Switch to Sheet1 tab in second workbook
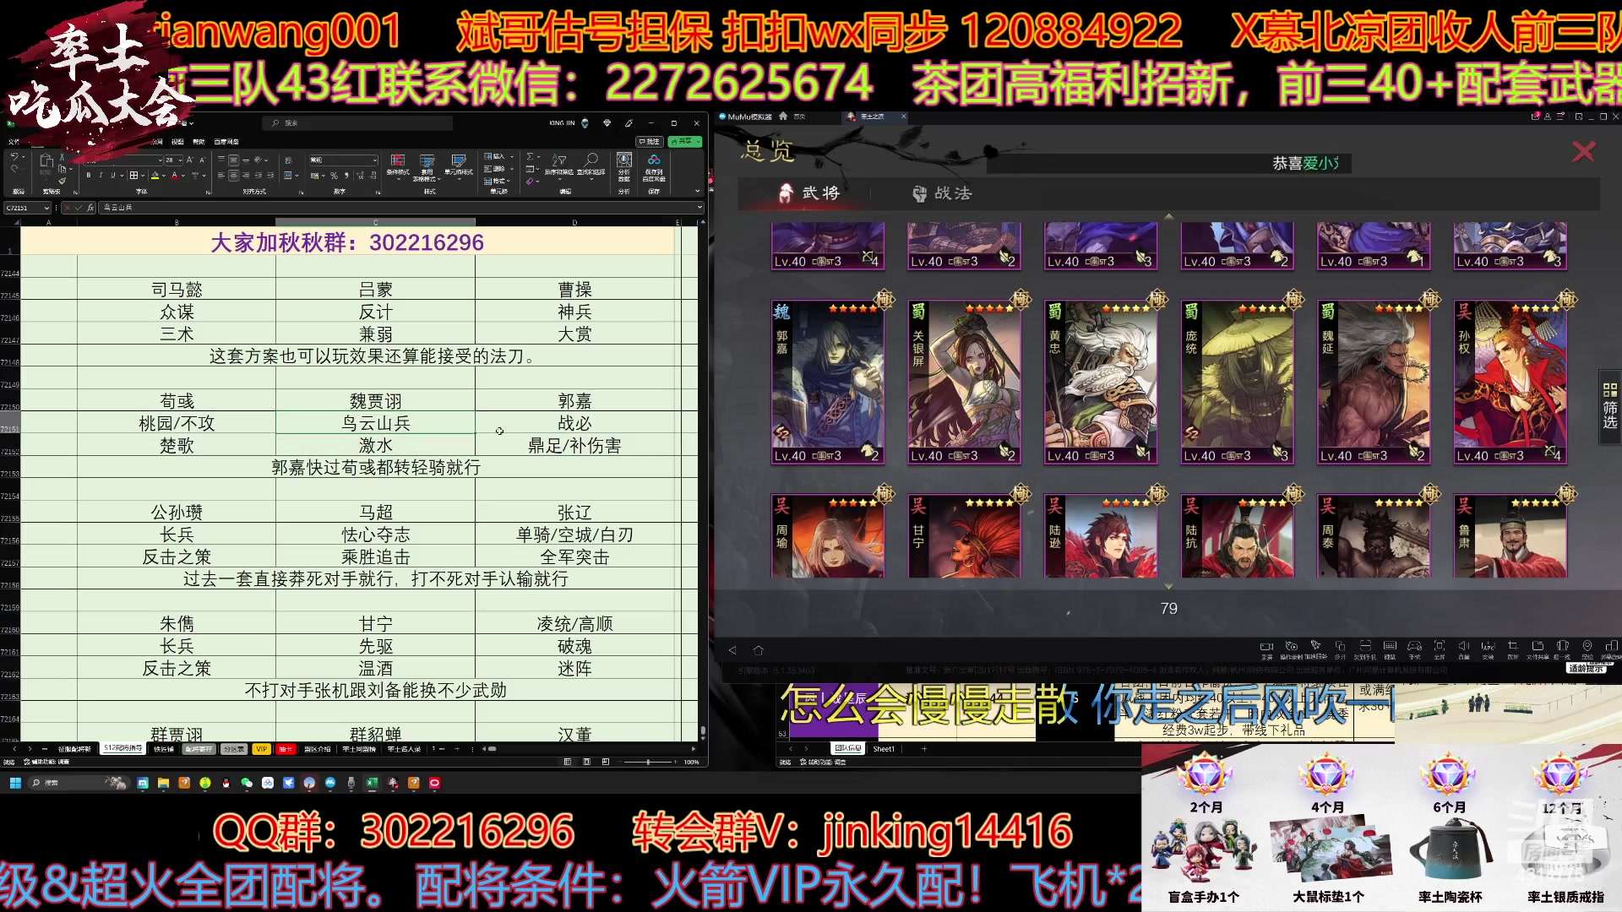 [x=884, y=749]
